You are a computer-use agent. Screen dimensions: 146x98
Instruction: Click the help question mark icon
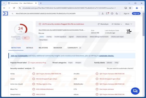[x=112, y=14]
